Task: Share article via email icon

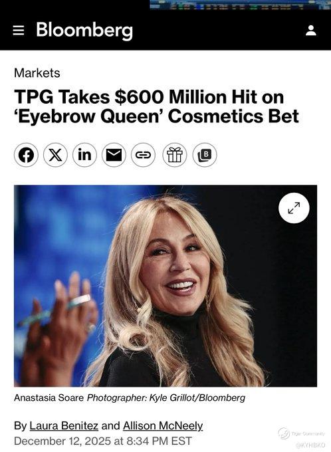Action: point(114,155)
